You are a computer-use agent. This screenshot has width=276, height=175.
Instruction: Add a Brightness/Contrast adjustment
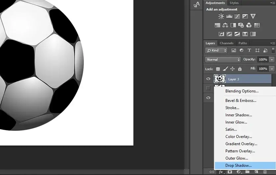click(x=221, y=16)
